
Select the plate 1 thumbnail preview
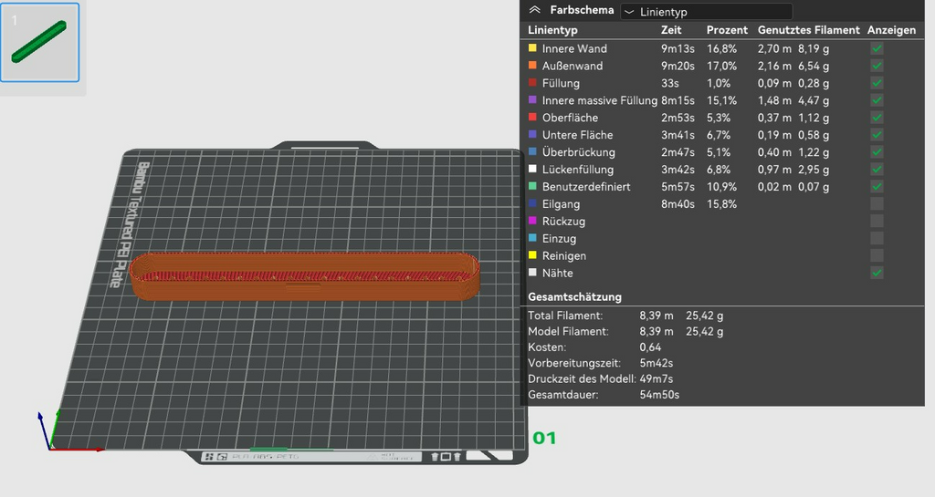40,42
